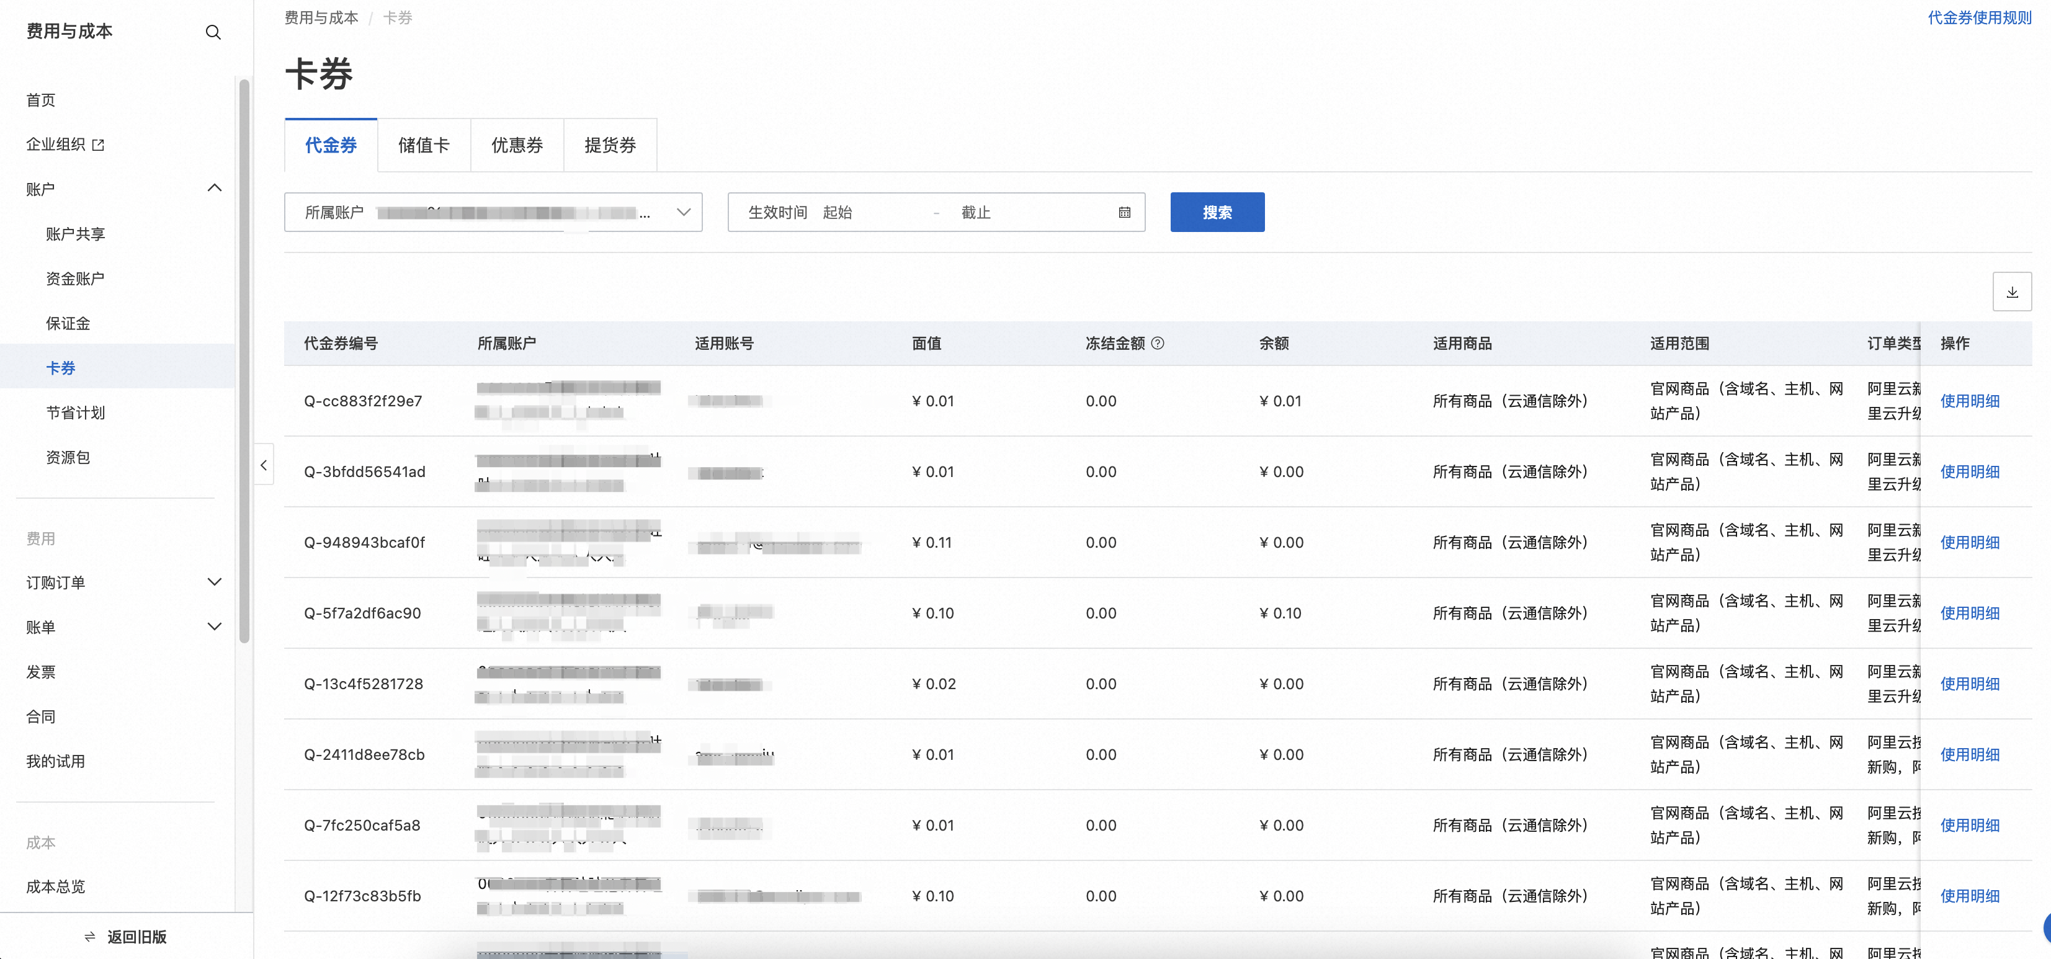Click voucher number Q-cc883f2f29e7
This screenshot has height=959, width=2051.
pyautogui.click(x=363, y=401)
